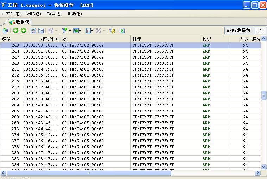Select packet row number 260
This screenshot has width=267, height=179.
[x=15, y=93]
